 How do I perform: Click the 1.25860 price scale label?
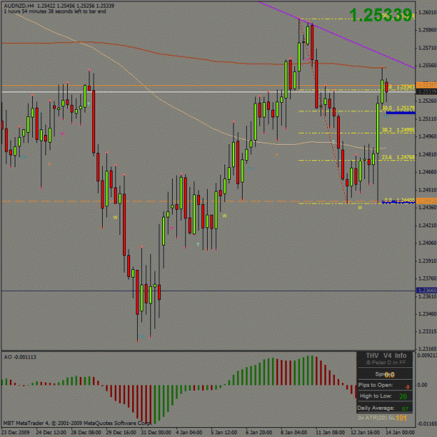point(427,30)
